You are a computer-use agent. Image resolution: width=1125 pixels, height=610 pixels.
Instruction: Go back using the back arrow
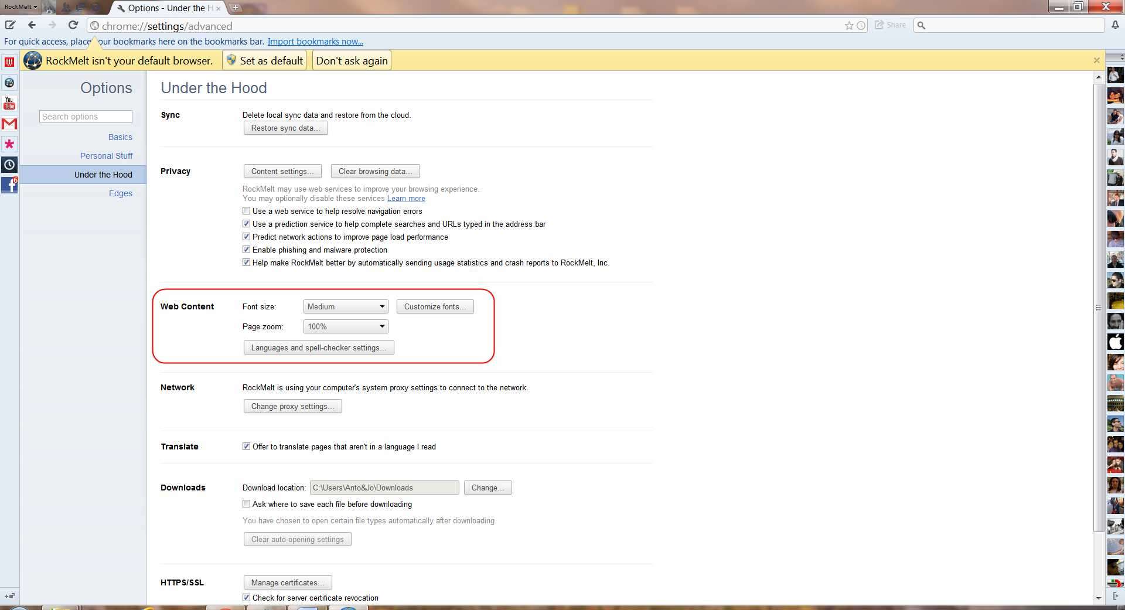(x=32, y=25)
